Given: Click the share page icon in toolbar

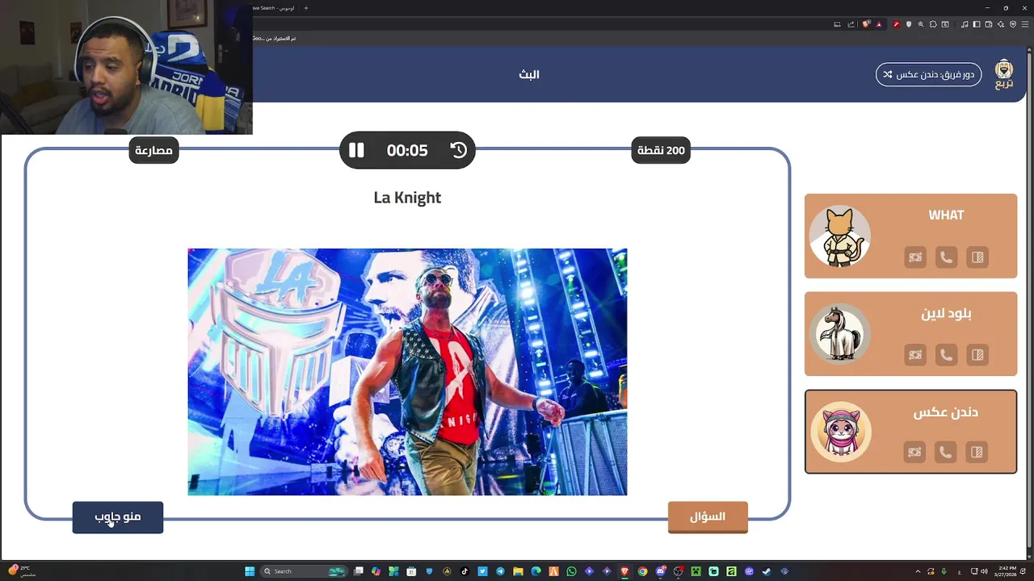Looking at the screenshot, I should 851,24.
